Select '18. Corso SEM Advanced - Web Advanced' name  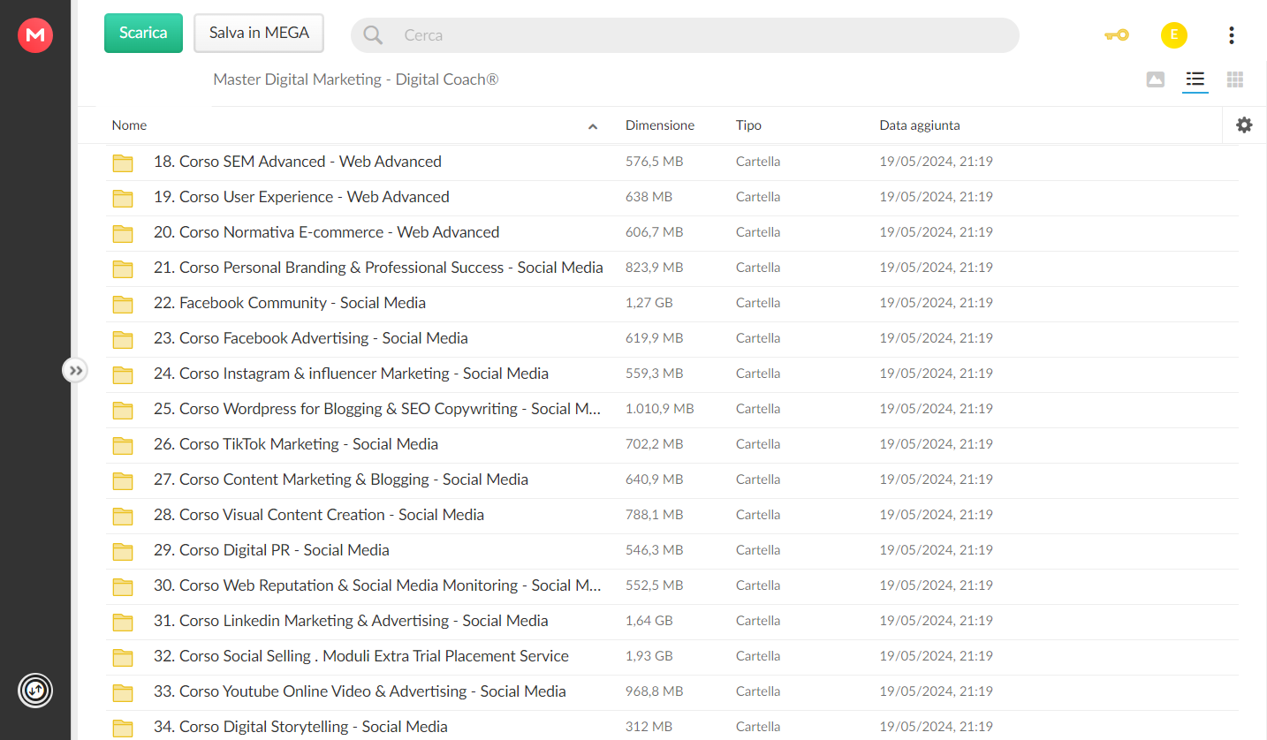298,162
